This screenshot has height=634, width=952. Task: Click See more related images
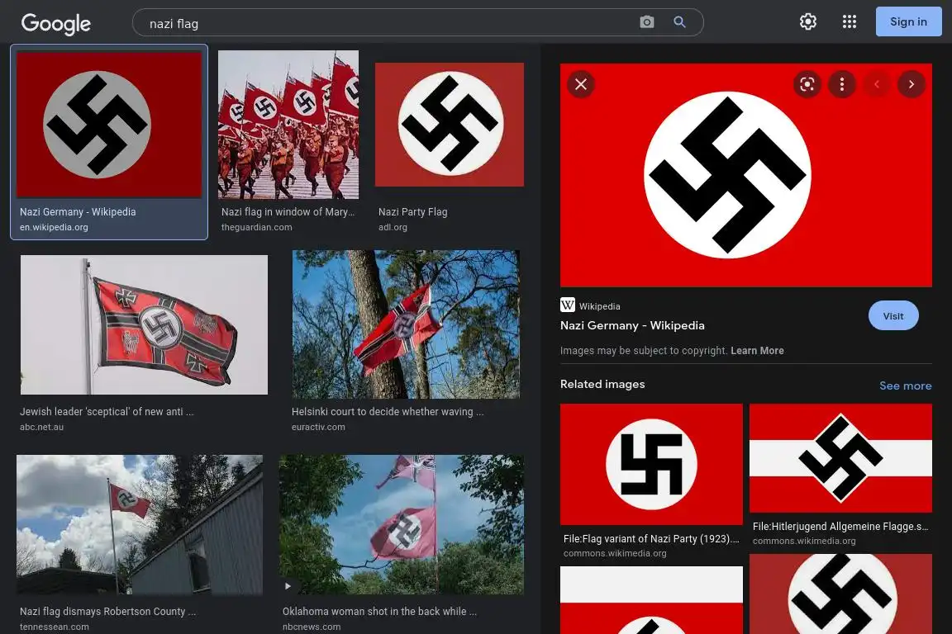tap(905, 386)
